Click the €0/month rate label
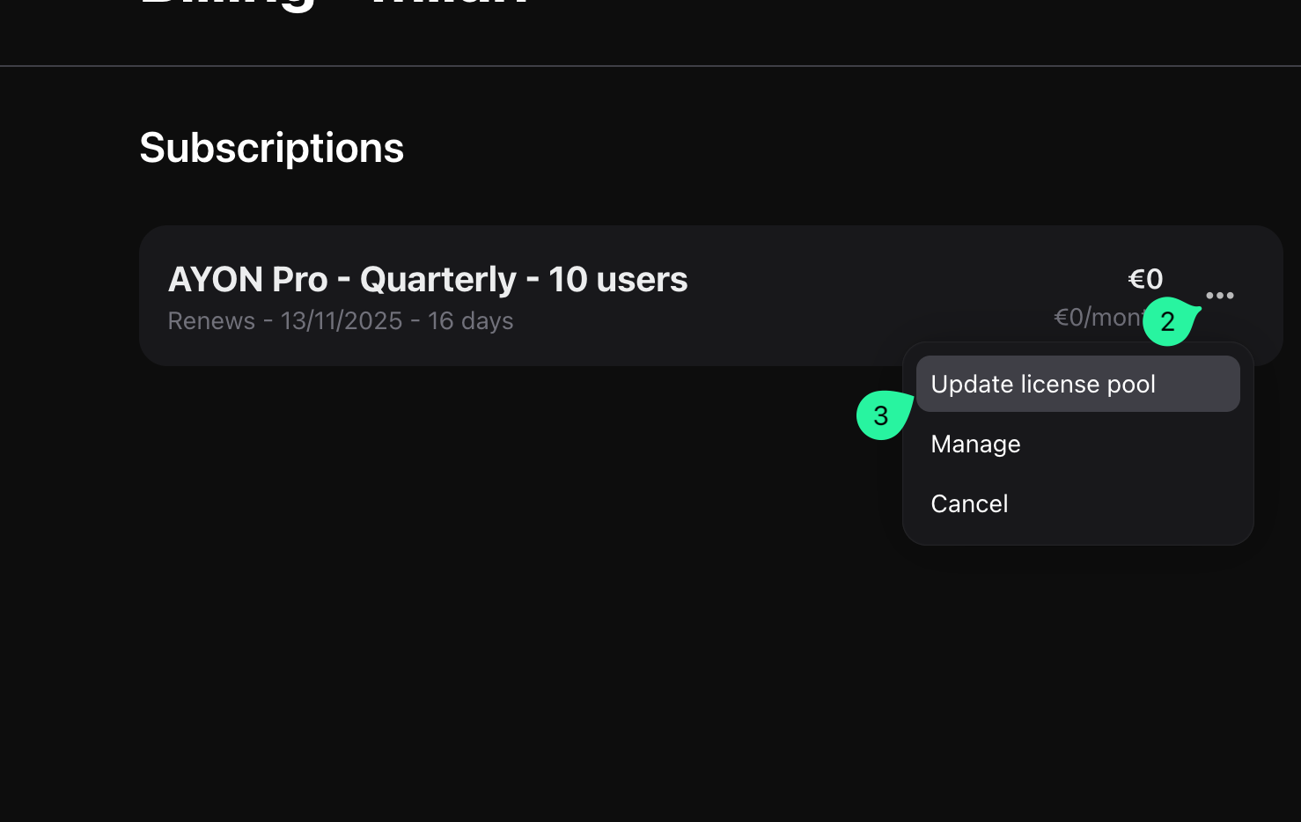Viewport: 1301px width, 822px height. tap(1099, 317)
